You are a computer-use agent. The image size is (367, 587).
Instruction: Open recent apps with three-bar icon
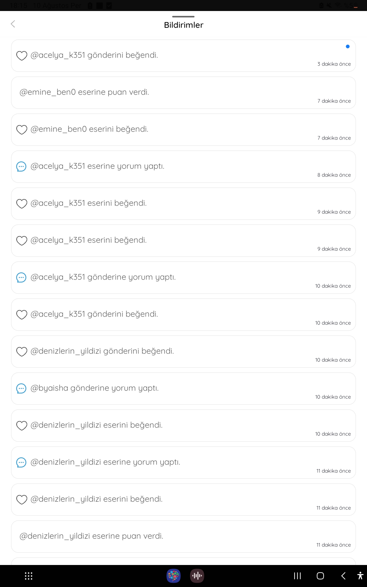297,576
